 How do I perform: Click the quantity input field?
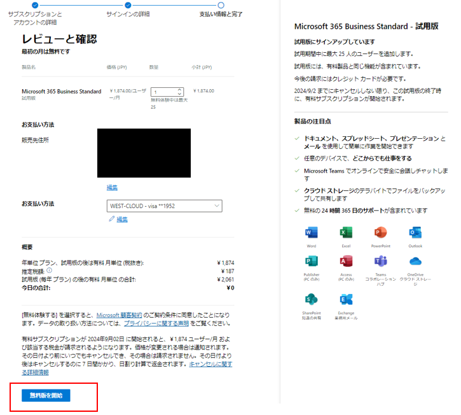(167, 92)
